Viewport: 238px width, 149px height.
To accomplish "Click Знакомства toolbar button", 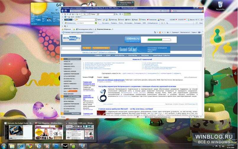I will click(x=152, y=20).
